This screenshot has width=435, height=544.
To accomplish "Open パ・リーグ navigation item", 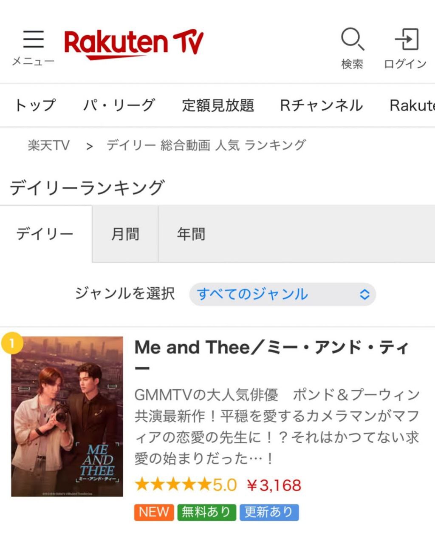I will click(119, 105).
